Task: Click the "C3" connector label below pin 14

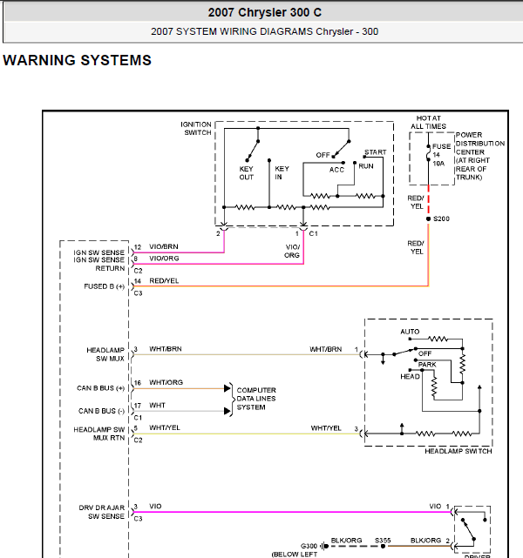Action: point(138,293)
